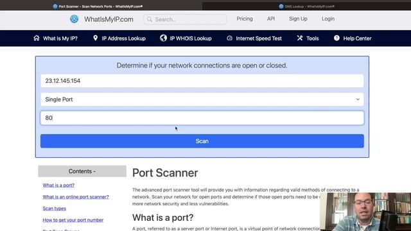Image resolution: width=411 pixels, height=231 pixels.
Task: Click the Port Scanner tab favicon
Action: point(55,6)
